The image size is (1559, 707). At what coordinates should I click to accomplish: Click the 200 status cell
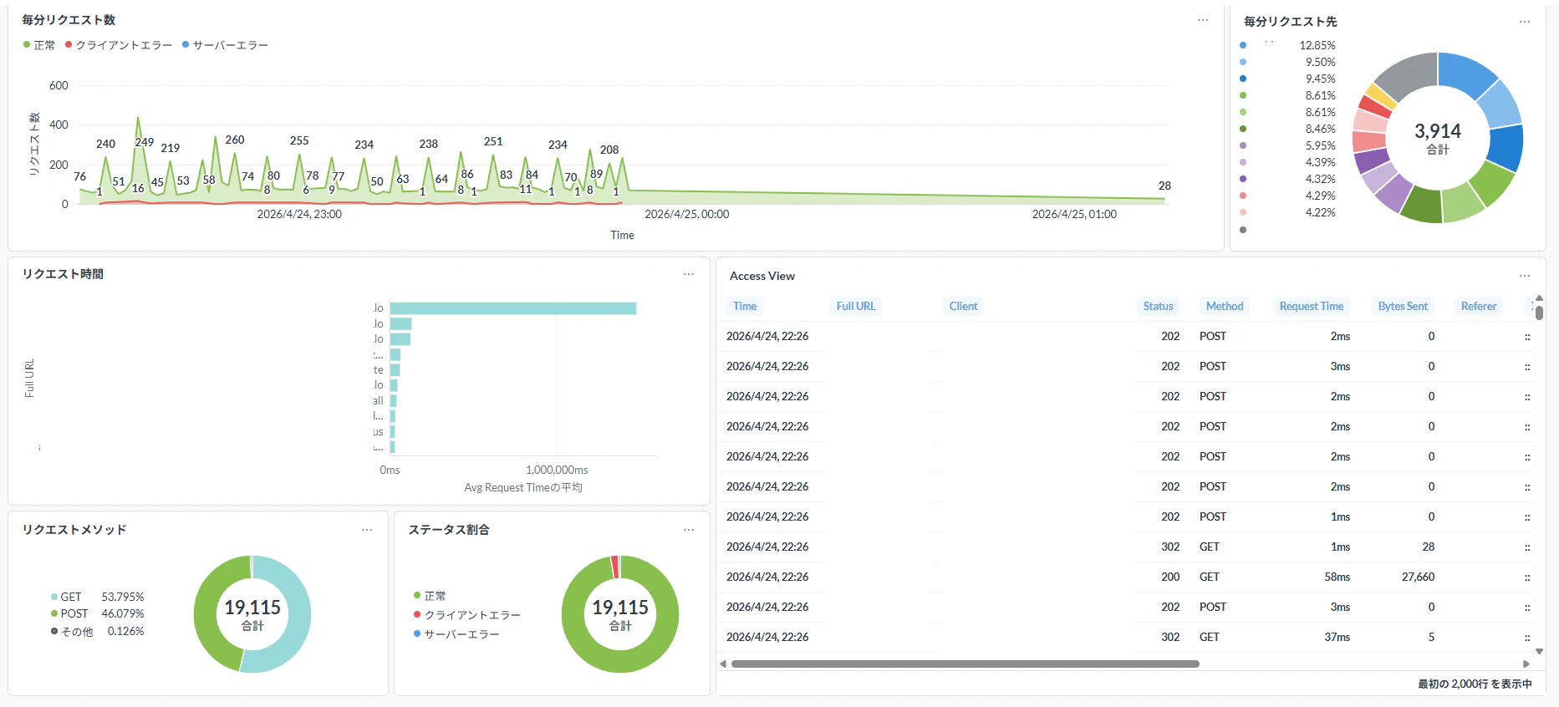click(1170, 577)
